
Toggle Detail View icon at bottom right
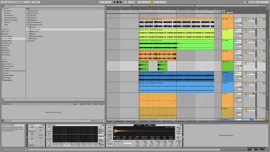click(268, 150)
